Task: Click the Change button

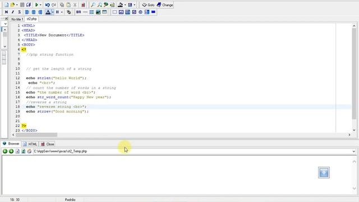Action: click(165, 5)
